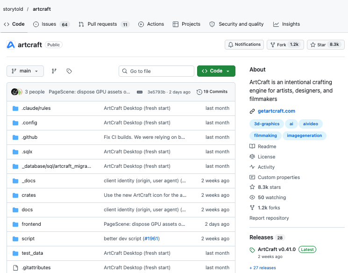Open the Notifications button
This screenshot has height=273, width=348.
click(244, 45)
